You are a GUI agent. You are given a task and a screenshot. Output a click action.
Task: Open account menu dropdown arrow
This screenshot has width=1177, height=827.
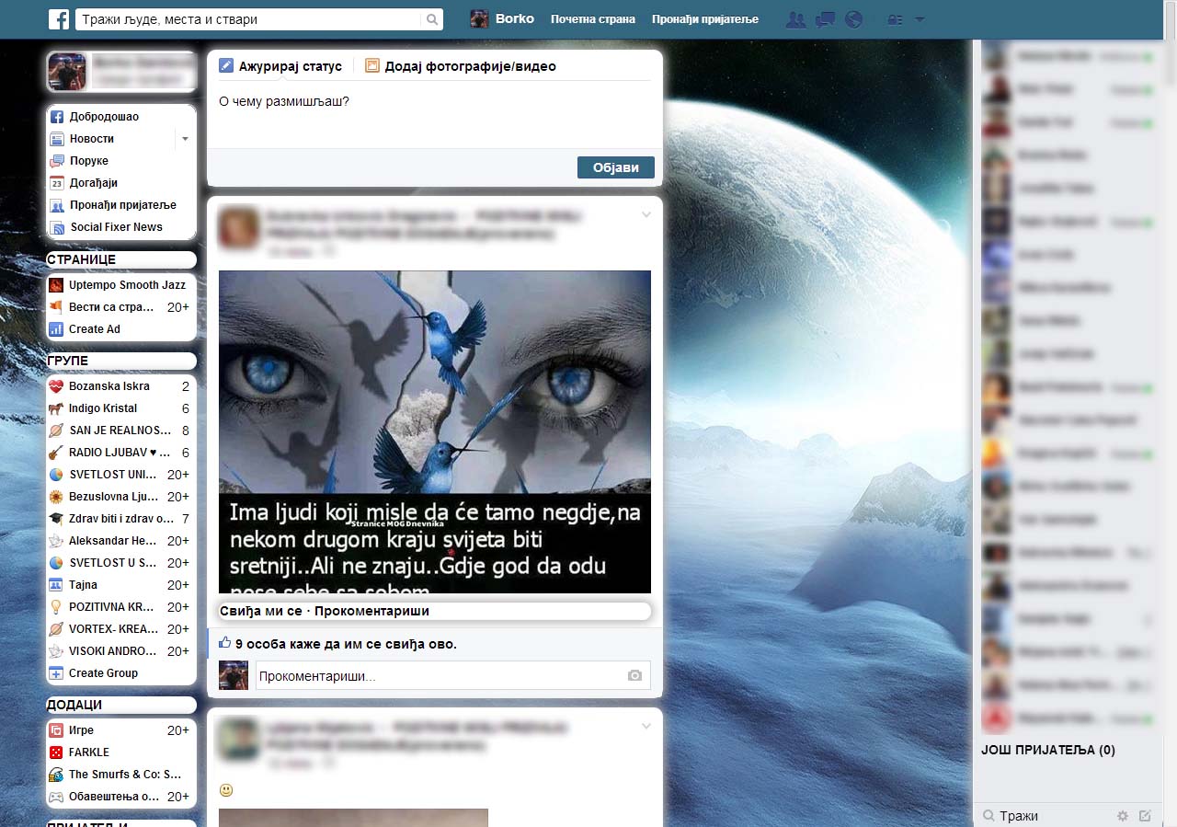tap(920, 19)
